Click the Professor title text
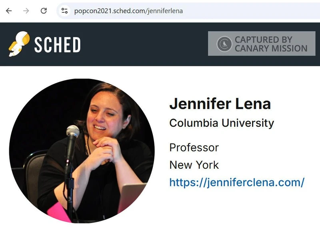This screenshot has height=239, width=320. pos(194,148)
